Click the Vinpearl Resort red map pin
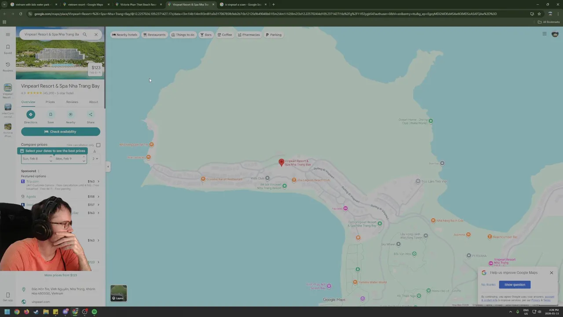Image resolution: width=563 pixels, height=317 pixels. click(x=281, y=162)
